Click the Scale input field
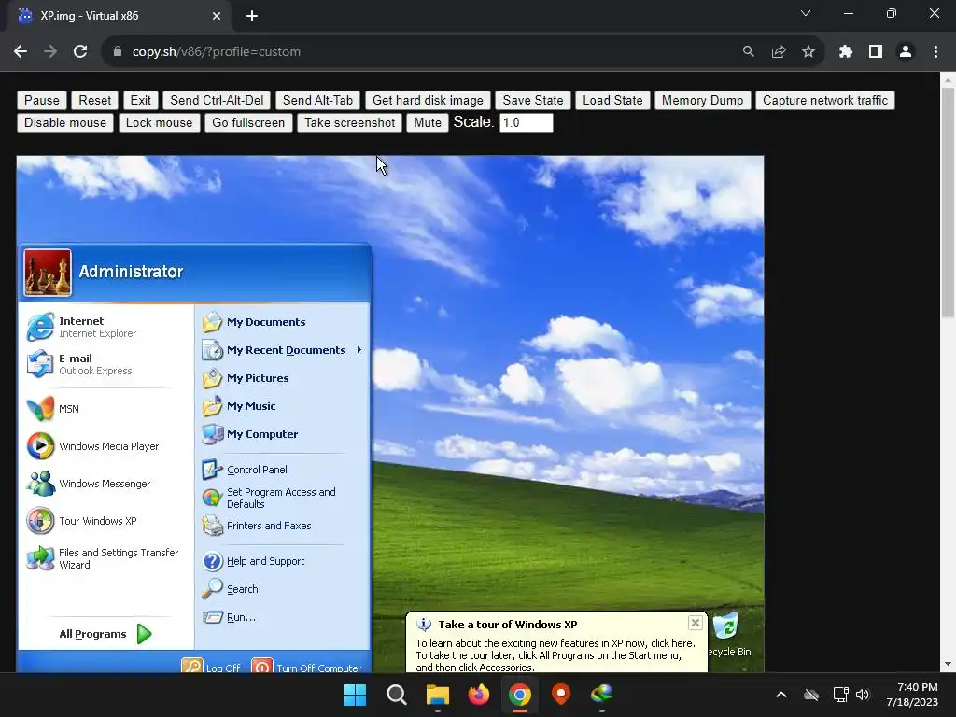 (527, 122)
